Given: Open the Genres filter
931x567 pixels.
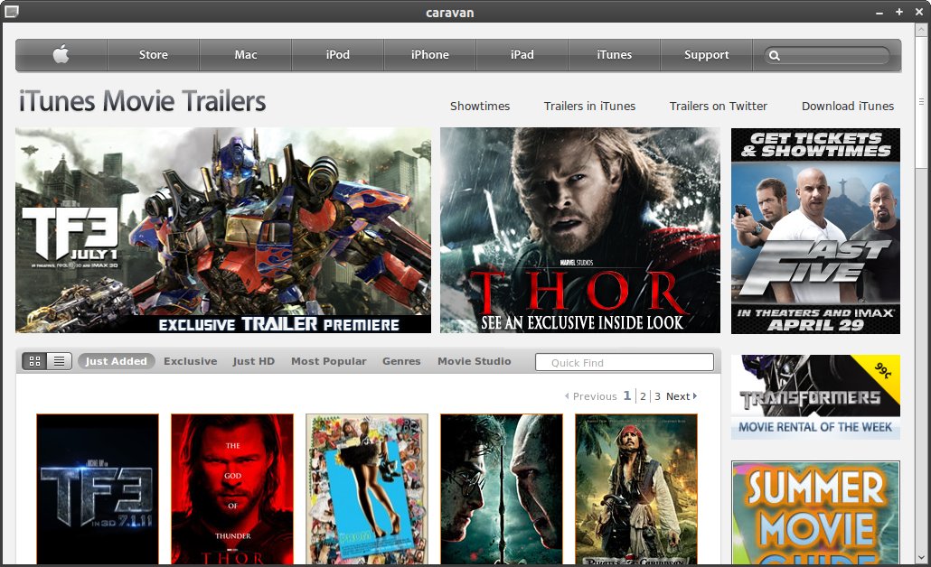Looking at the screenshot, I should tap(401, 361).
